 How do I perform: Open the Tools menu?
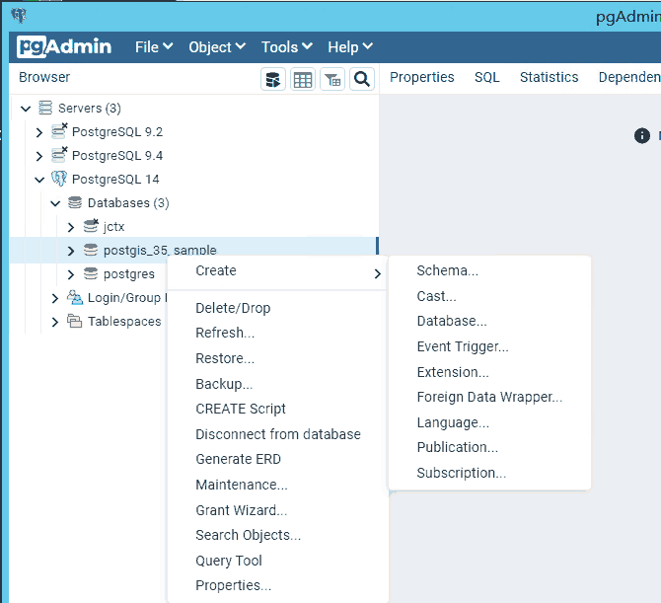pyautogui.click(x=287, y=47)
